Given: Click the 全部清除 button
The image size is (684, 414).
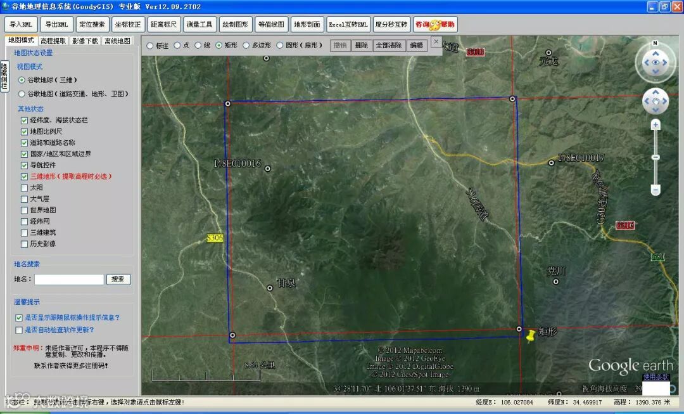Looking at the screenshot, I should pos(389,46).
